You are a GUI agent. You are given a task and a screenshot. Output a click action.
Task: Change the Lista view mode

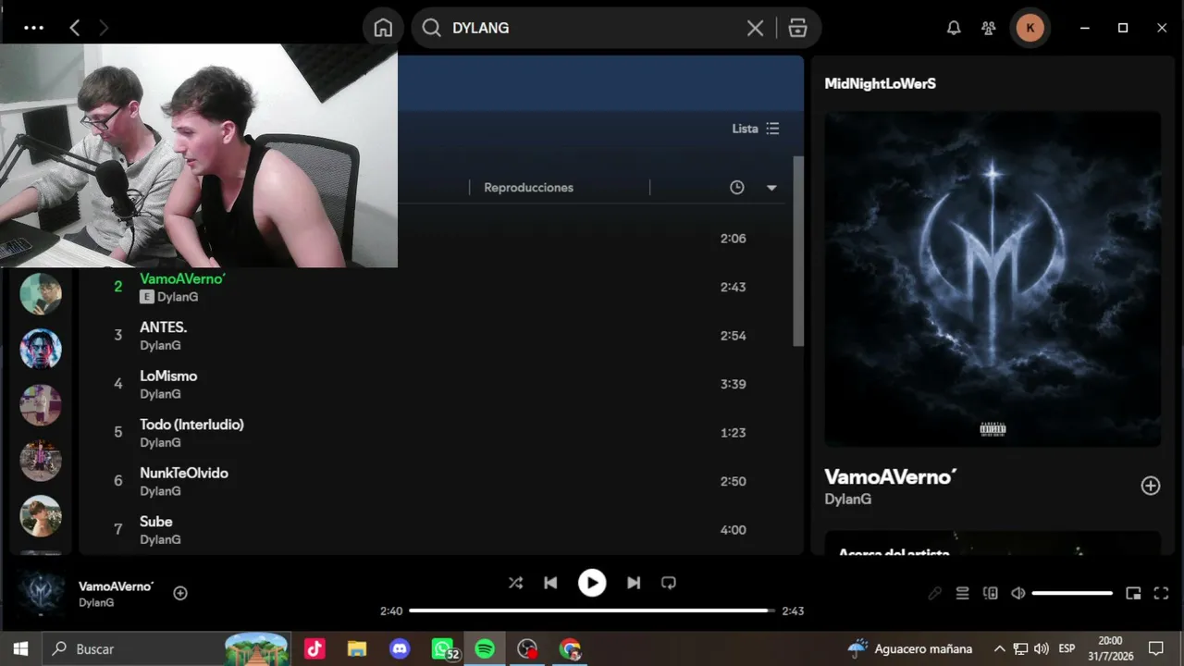(756, 129)
